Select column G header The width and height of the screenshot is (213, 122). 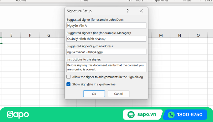click(x=49, y=35)
